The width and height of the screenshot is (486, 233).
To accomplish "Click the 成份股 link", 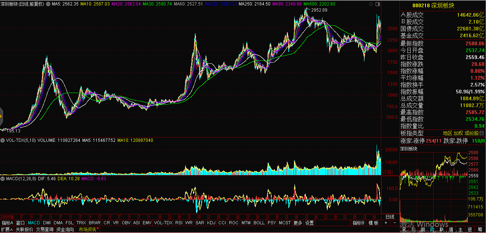I will point(472,133).
